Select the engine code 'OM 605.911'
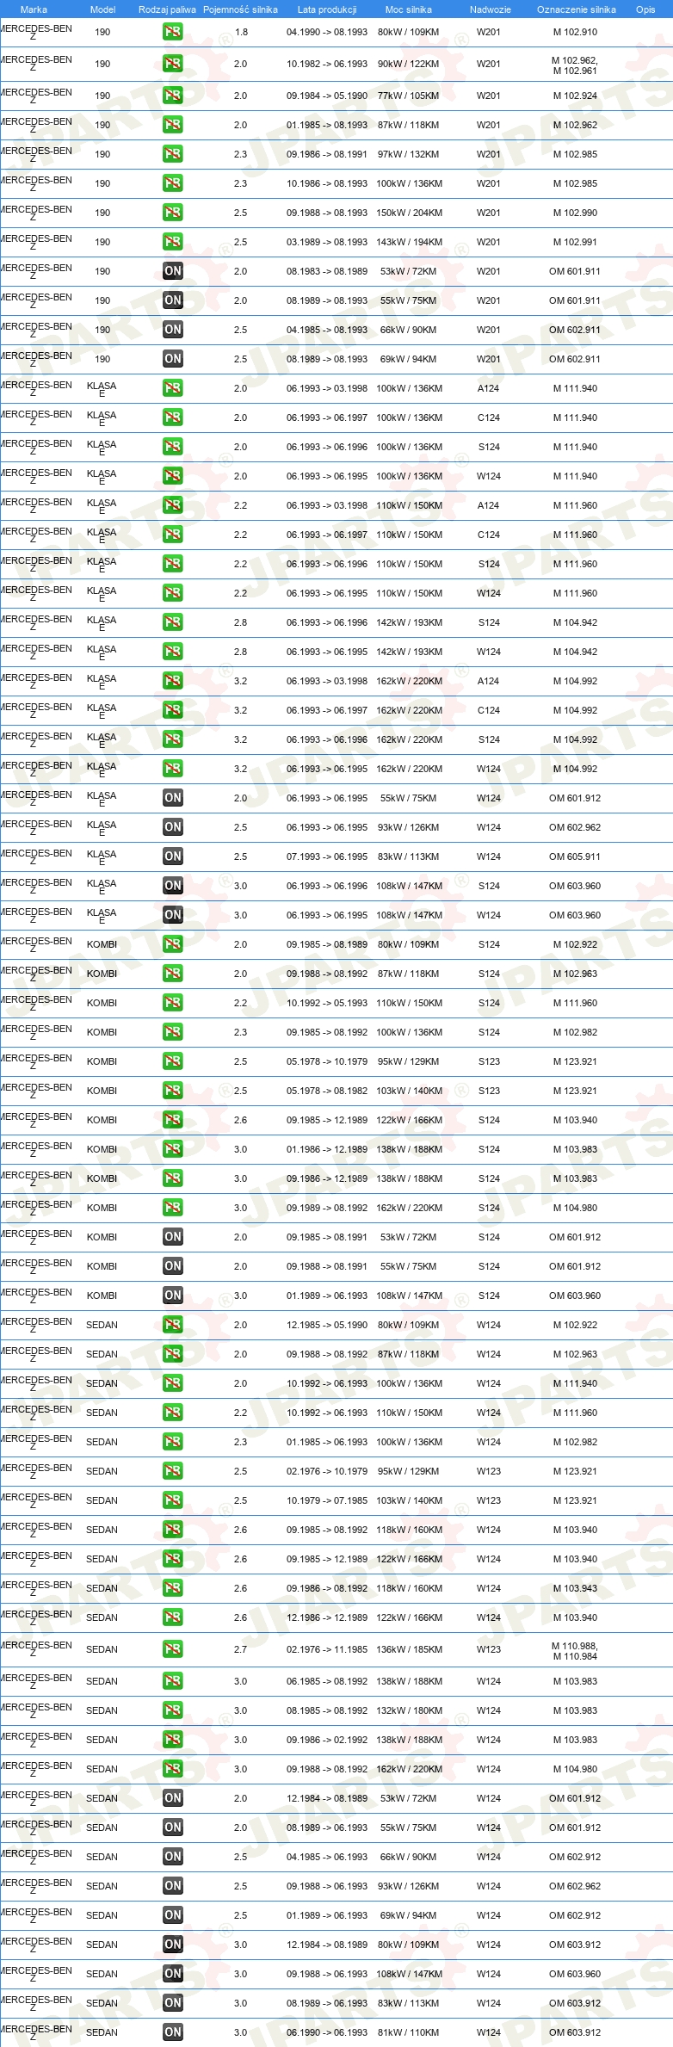Viewport: 673px width, 2047px height. click(x=575, y=857)
